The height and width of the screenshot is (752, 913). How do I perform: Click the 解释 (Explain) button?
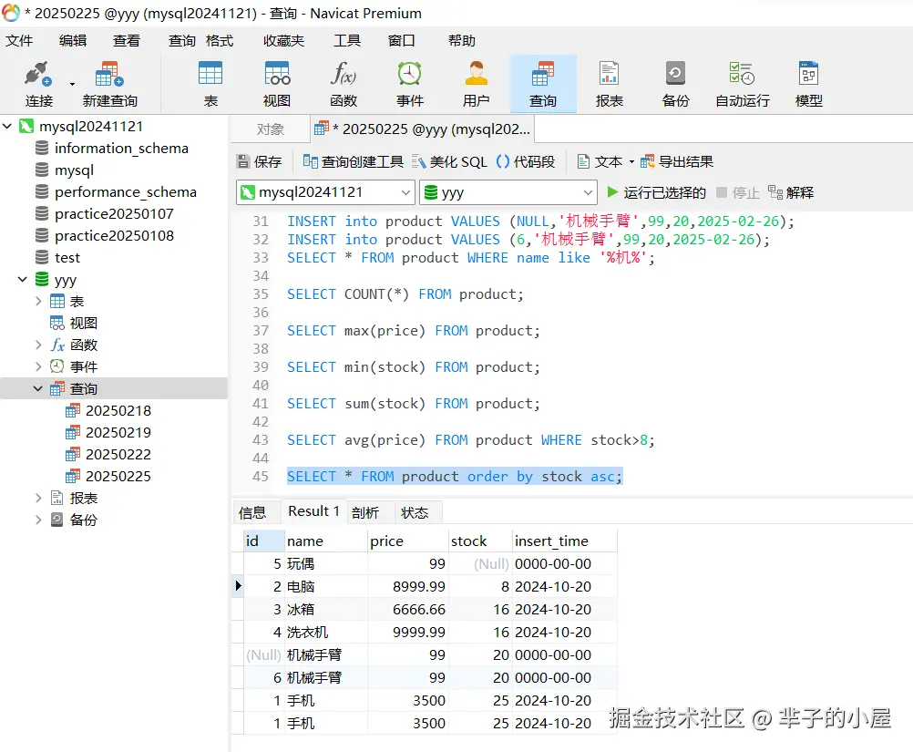click(x=791, y=192)
